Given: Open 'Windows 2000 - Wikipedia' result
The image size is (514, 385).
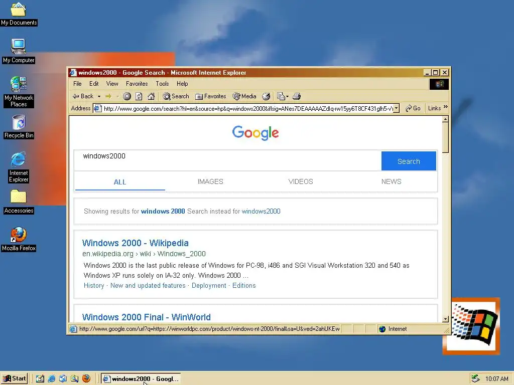Looking at the screenshot, I should [x=136, y=243].
